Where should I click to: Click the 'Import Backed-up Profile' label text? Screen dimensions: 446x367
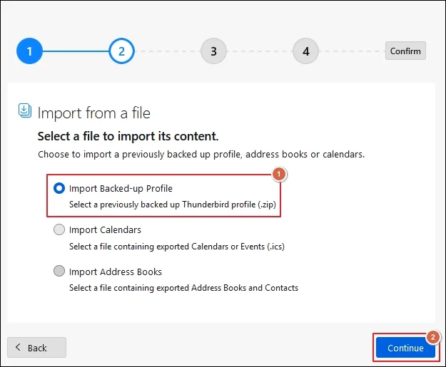pyautogui.click(x=121, y=189)
